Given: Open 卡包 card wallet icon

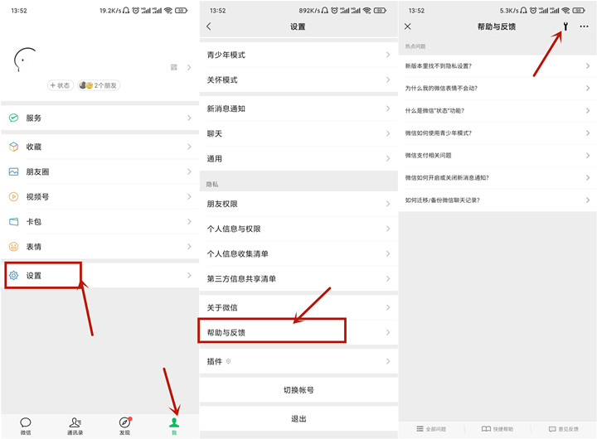Looking at the screenshot, I should coord(14,222).
